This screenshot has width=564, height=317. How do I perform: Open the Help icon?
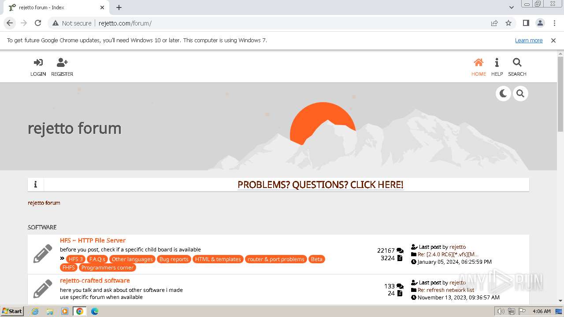point(497,63)
